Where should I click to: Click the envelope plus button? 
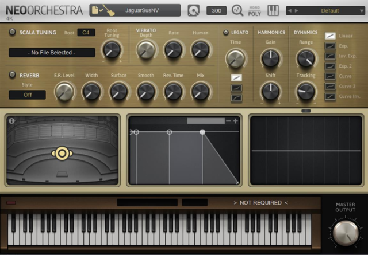[x=235, y=121]
